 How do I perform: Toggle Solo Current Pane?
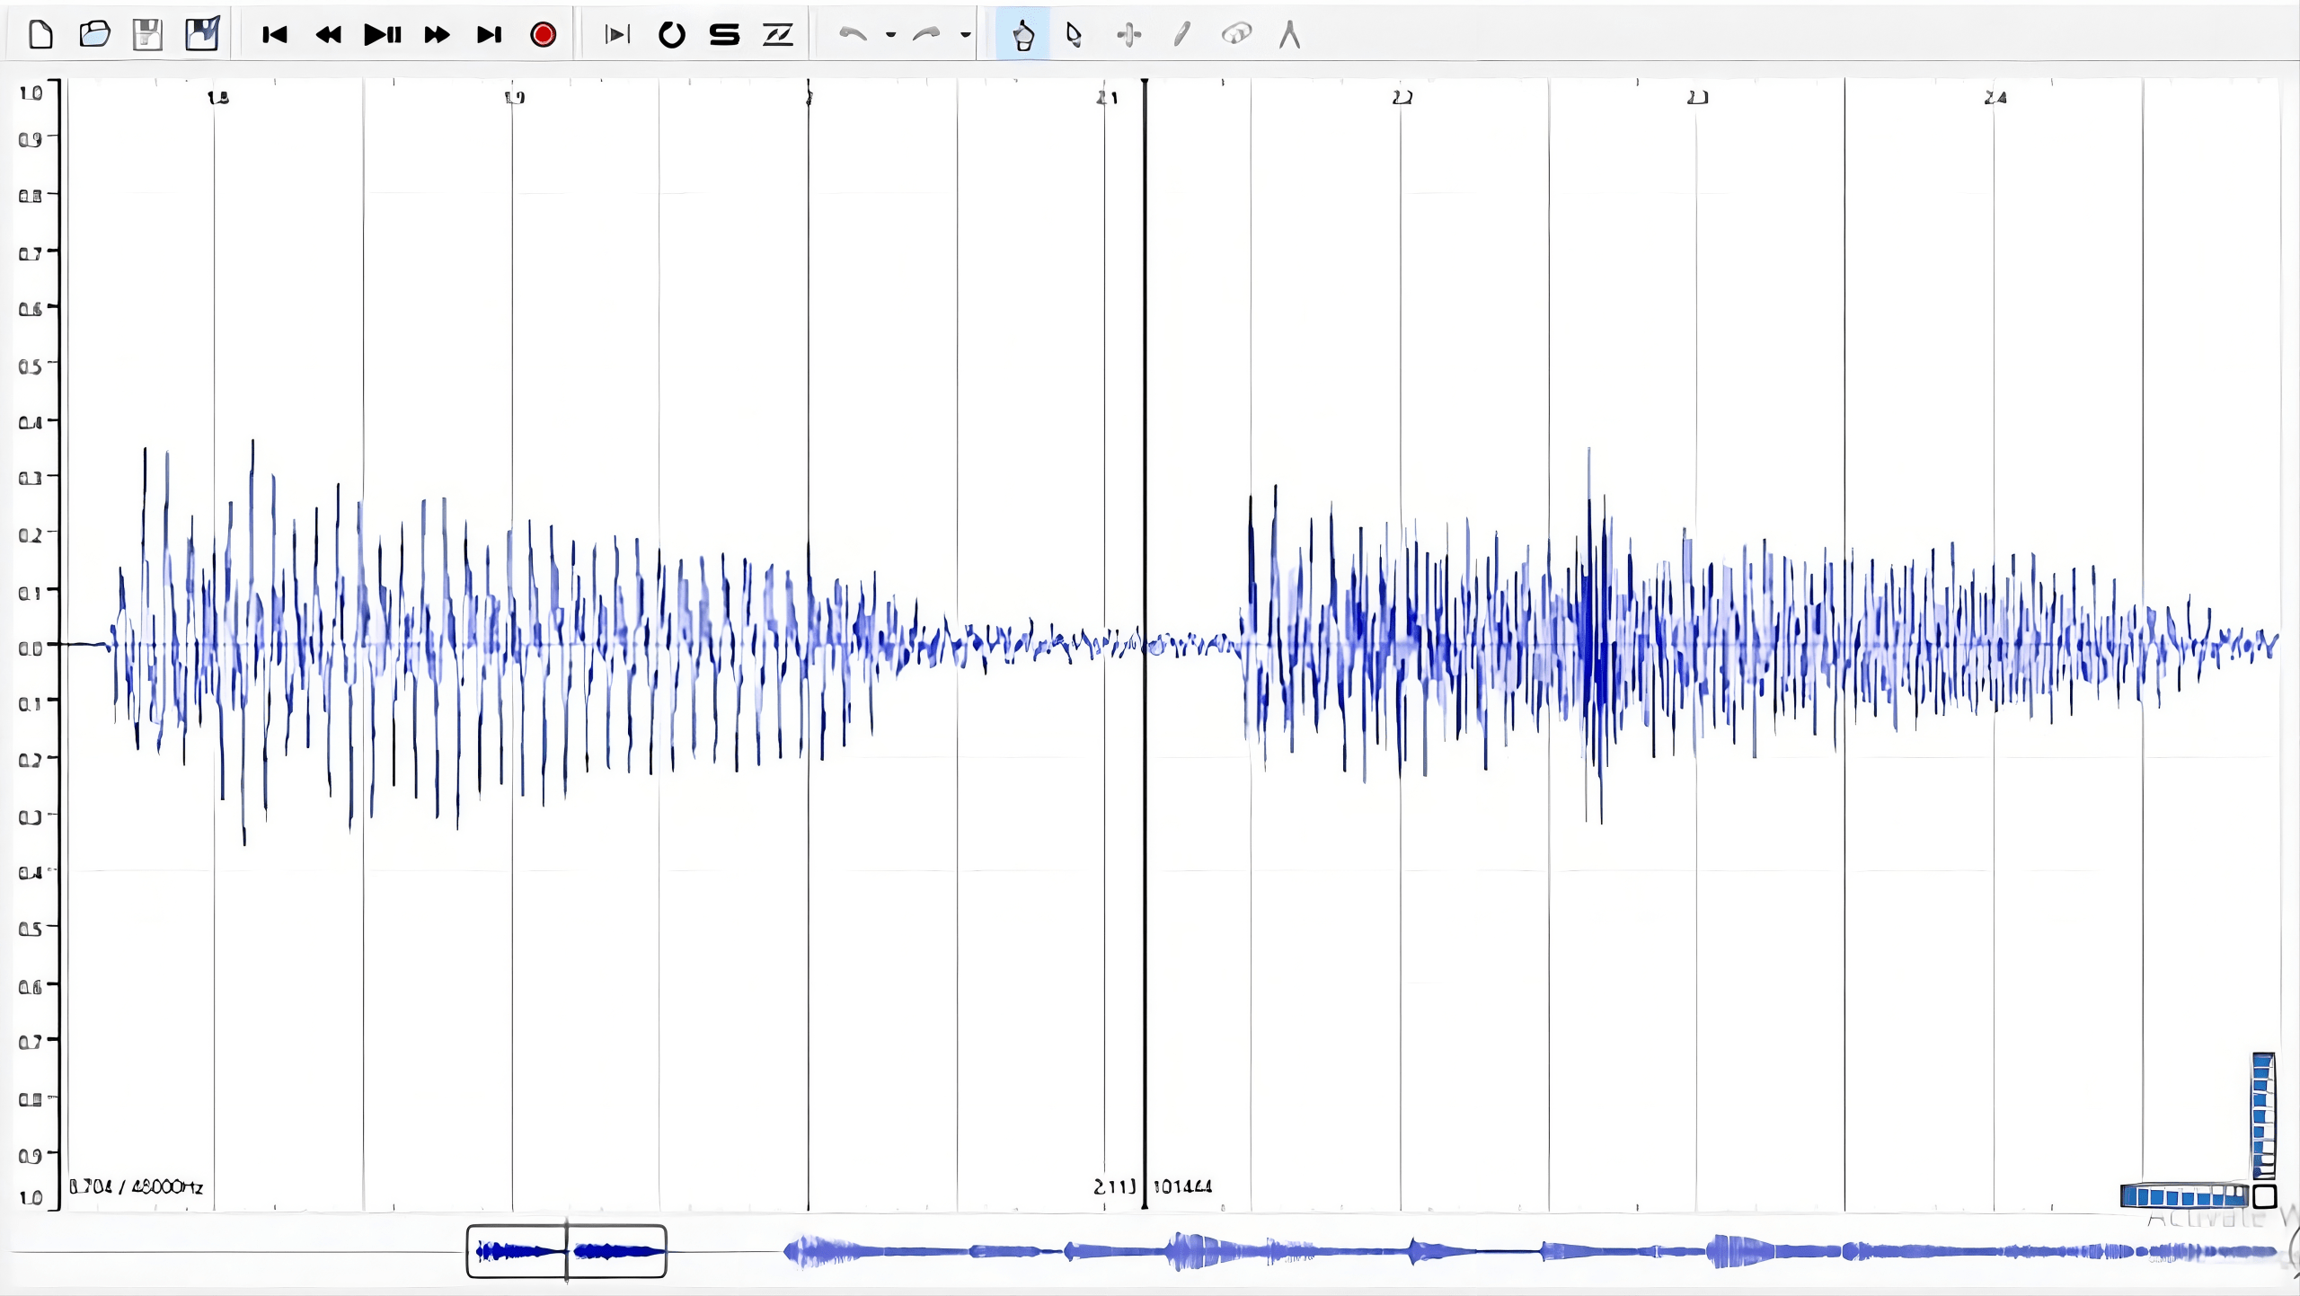coord(724,35)
